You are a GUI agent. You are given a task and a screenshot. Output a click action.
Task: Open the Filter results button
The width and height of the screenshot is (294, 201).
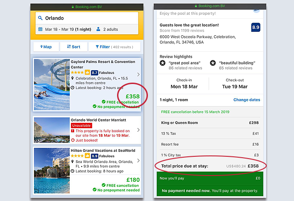114,47
